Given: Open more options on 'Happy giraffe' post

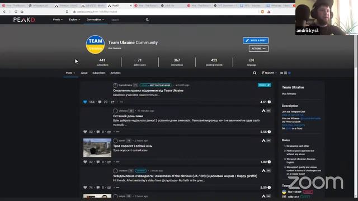Looking at the screenshot, I should [118, 188].
